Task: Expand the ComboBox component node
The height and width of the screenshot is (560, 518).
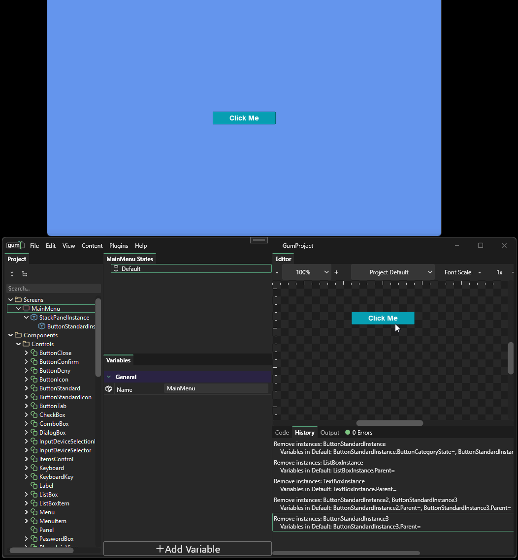Action: click(26, 424)
